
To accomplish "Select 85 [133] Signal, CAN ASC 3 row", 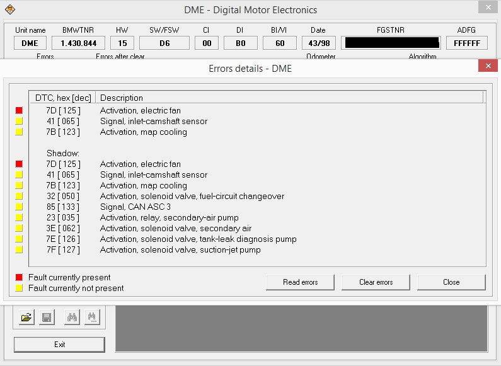I will [x=257, y=207].
